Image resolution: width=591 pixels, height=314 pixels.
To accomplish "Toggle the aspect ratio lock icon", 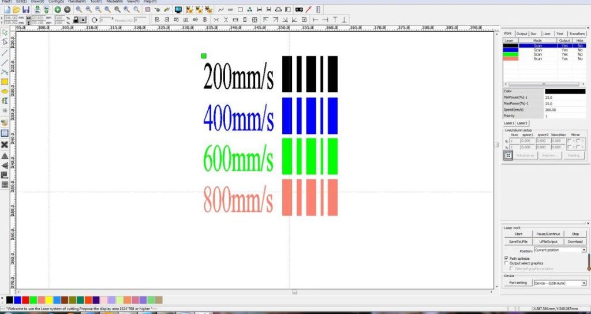I will (x=76, y=20).
